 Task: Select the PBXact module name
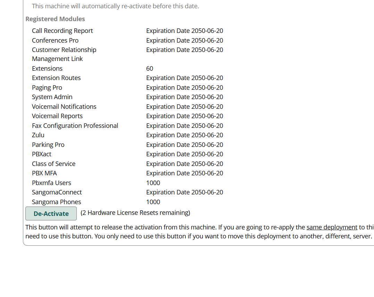click(x=42, y=154)
